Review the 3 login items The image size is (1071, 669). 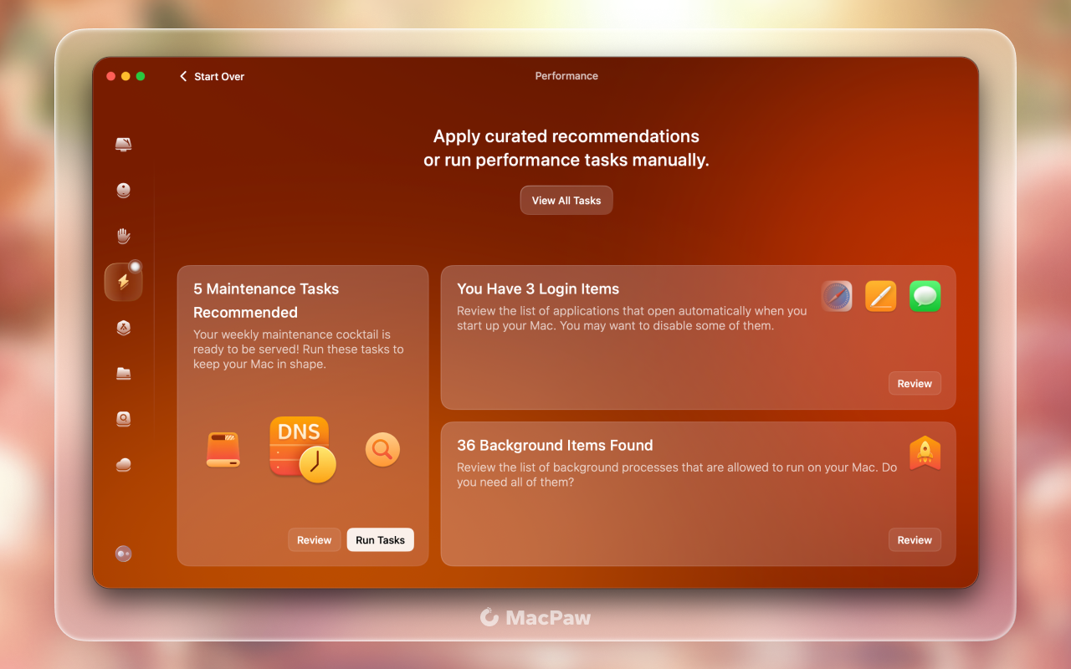pos(915,384)
